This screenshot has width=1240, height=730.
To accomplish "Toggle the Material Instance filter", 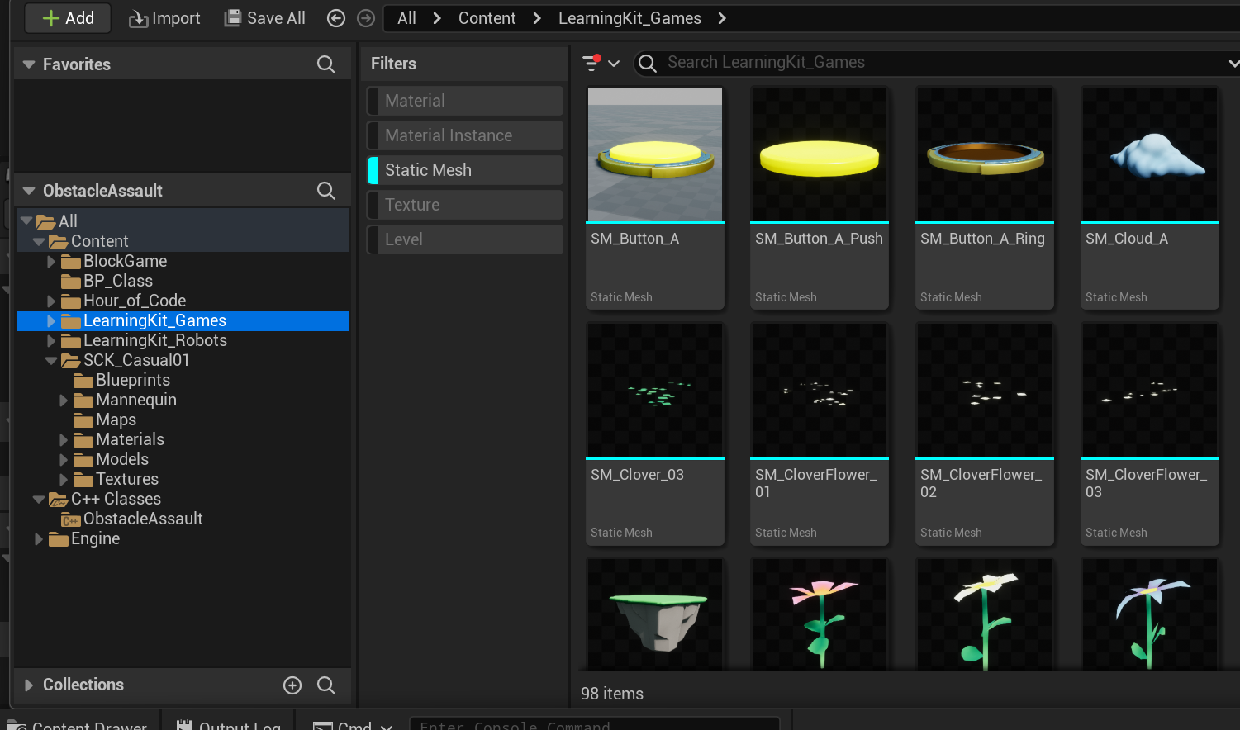I will click(465, 135).
